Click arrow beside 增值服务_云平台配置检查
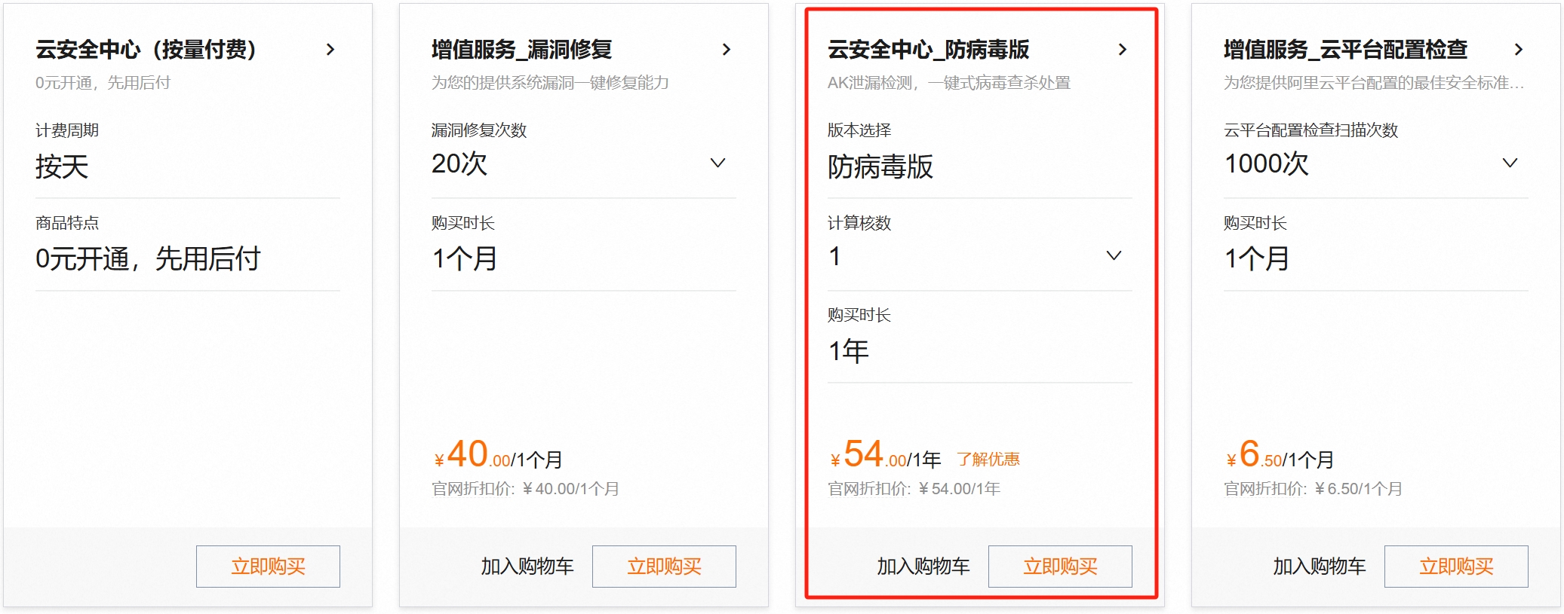The width and height of the screenshot is (1564, 614). click(1519, 50)
